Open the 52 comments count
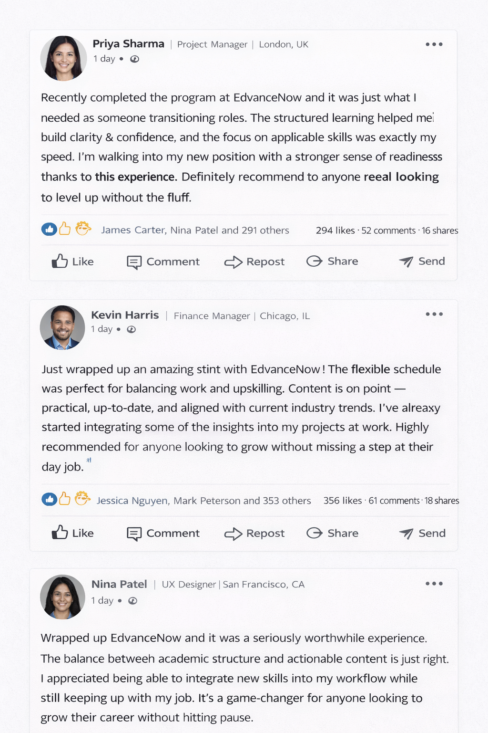Viewport: 488px width, 733px height. (388, 230)
